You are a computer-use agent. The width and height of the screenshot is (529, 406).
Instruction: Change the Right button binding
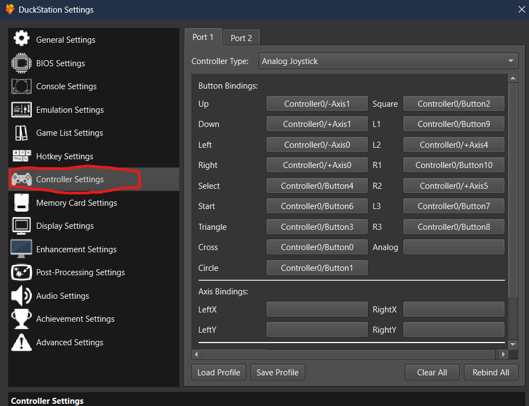coord(317,165)
